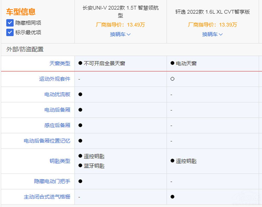
Task: Click the chevron next to first 换辆车
Action: click(x=129, y=34)
